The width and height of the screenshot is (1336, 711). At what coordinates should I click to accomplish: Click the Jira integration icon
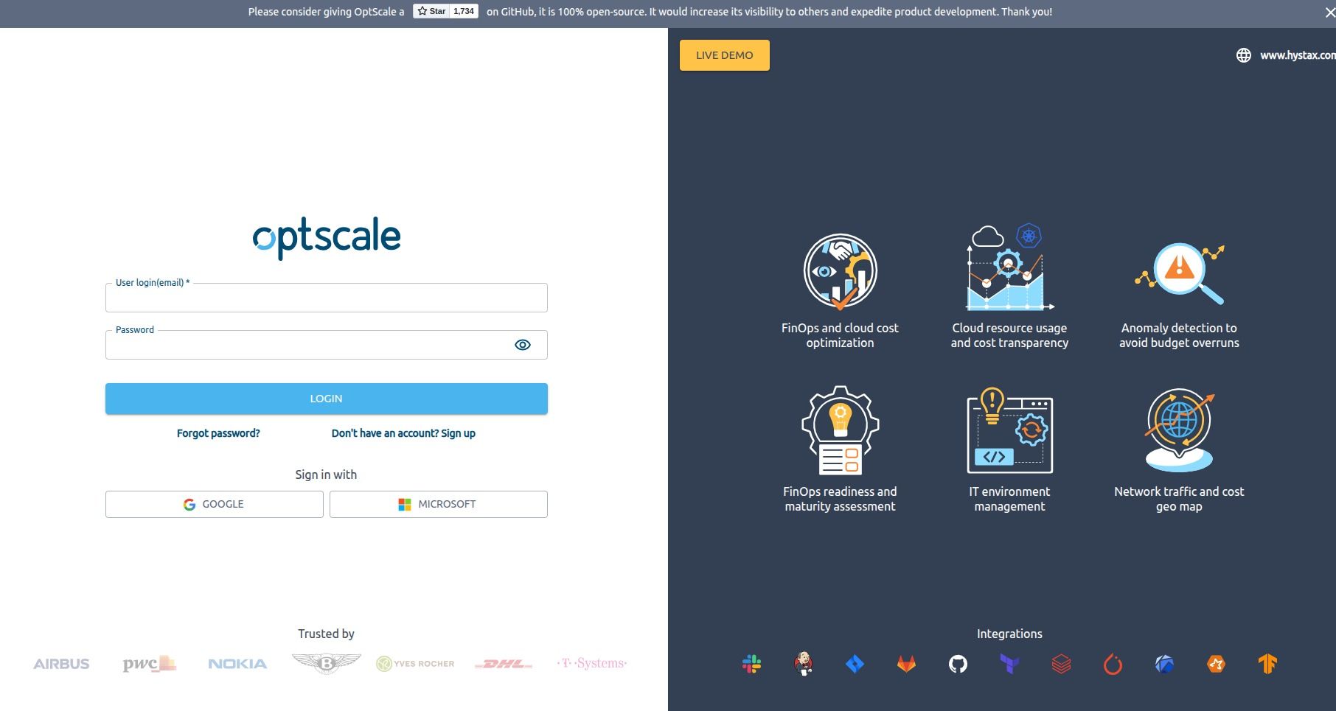coord(853,663)
